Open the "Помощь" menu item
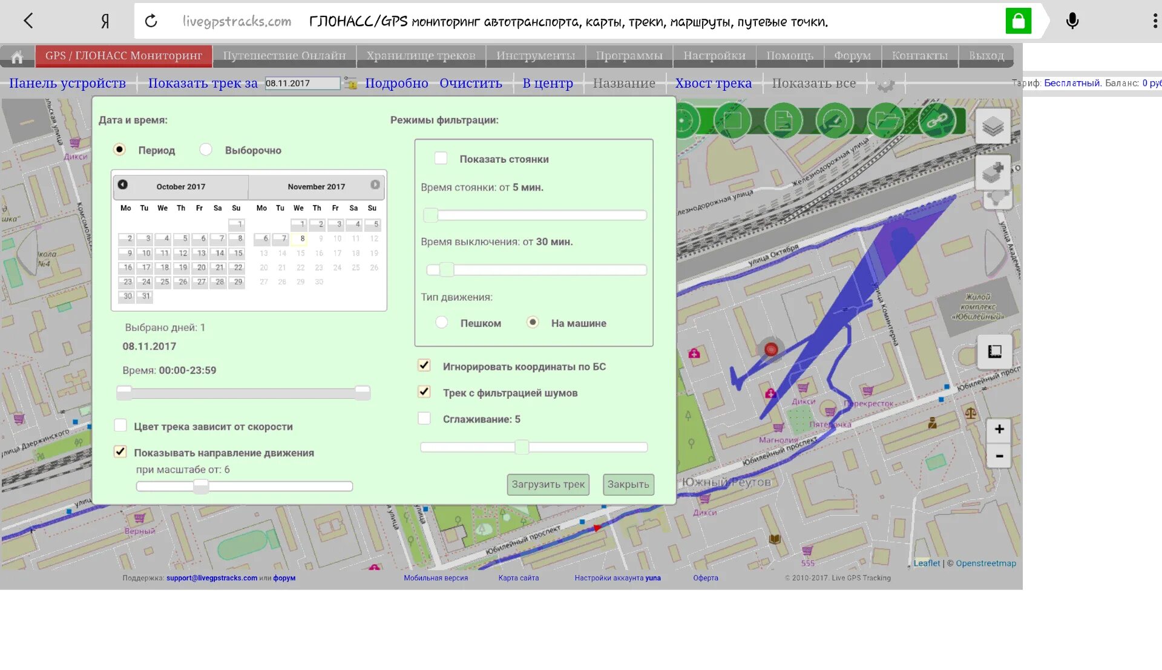The height and width of the screenshot is (670, 1162). (x=790, y=56)
